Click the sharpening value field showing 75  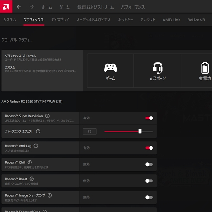coord(90,131)
